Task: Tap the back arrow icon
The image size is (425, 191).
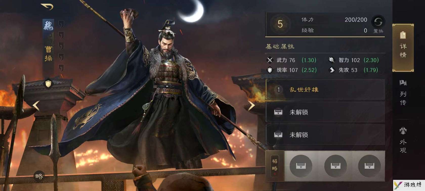Action: pos(47,7)
